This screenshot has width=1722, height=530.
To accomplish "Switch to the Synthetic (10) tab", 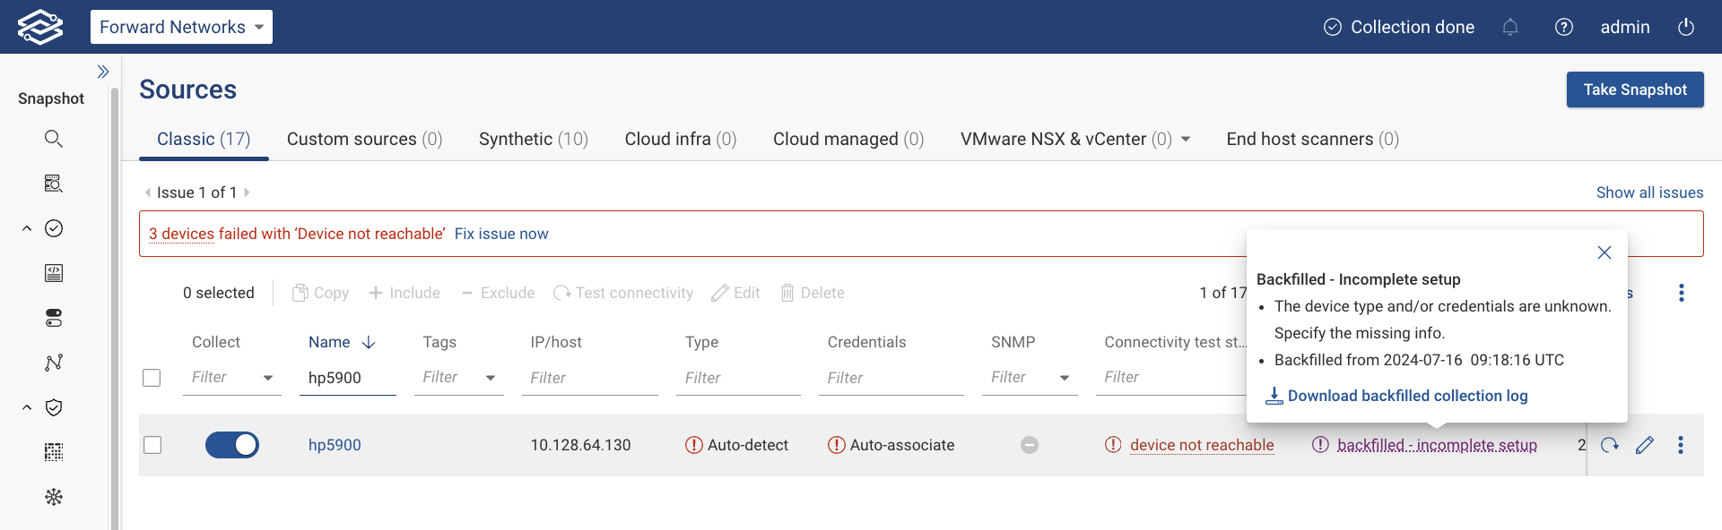I will click(x=533, y=139).
